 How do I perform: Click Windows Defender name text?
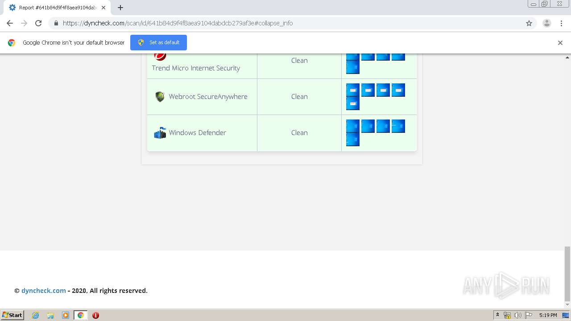pos(197,133)
